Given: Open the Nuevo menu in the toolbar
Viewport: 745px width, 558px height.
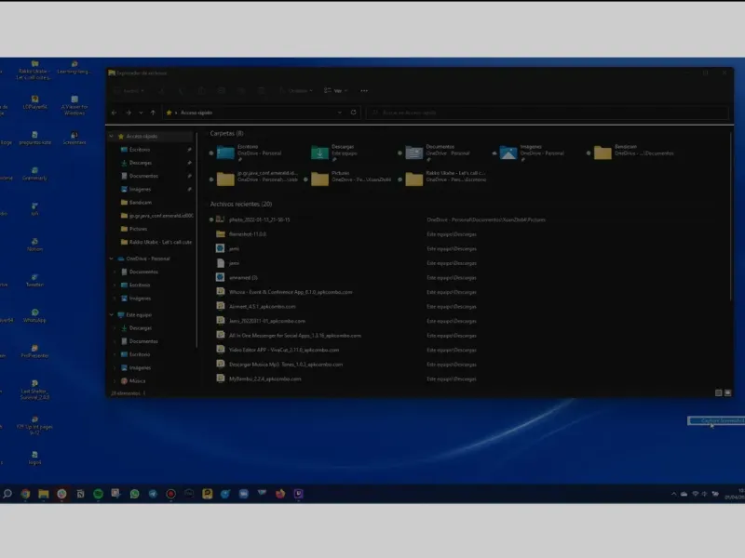Looking at the screenshot, I should pos(130,91).
